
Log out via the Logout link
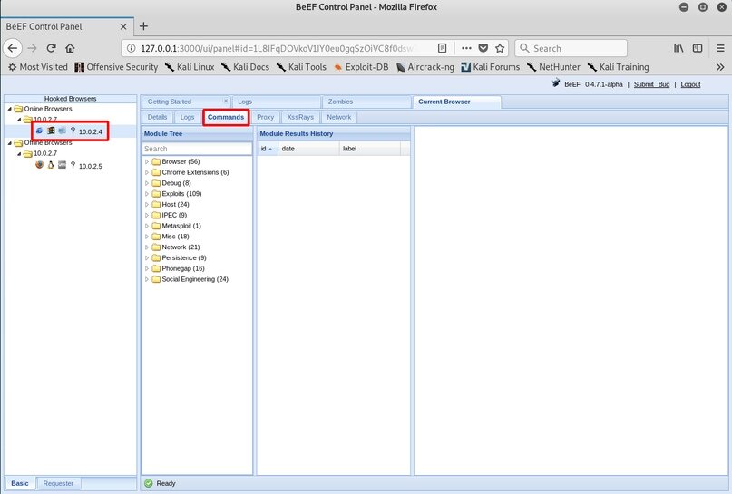pyautogui.click(x=690, y=84)
